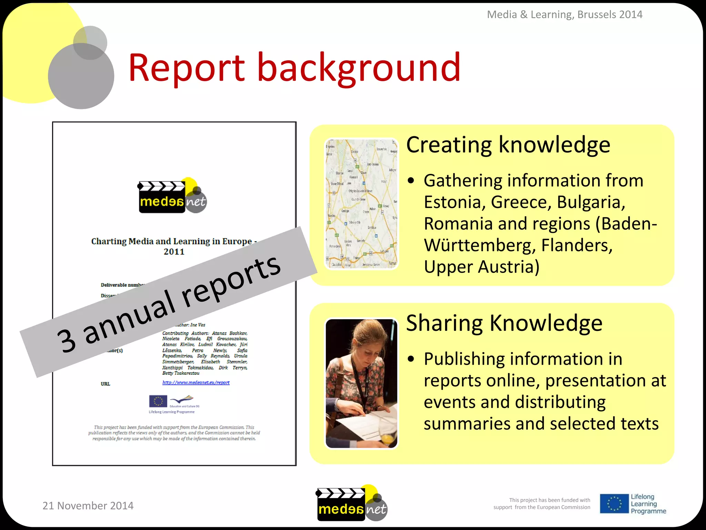Click the 'Deliverable number' label

click(x=122, y=285)
